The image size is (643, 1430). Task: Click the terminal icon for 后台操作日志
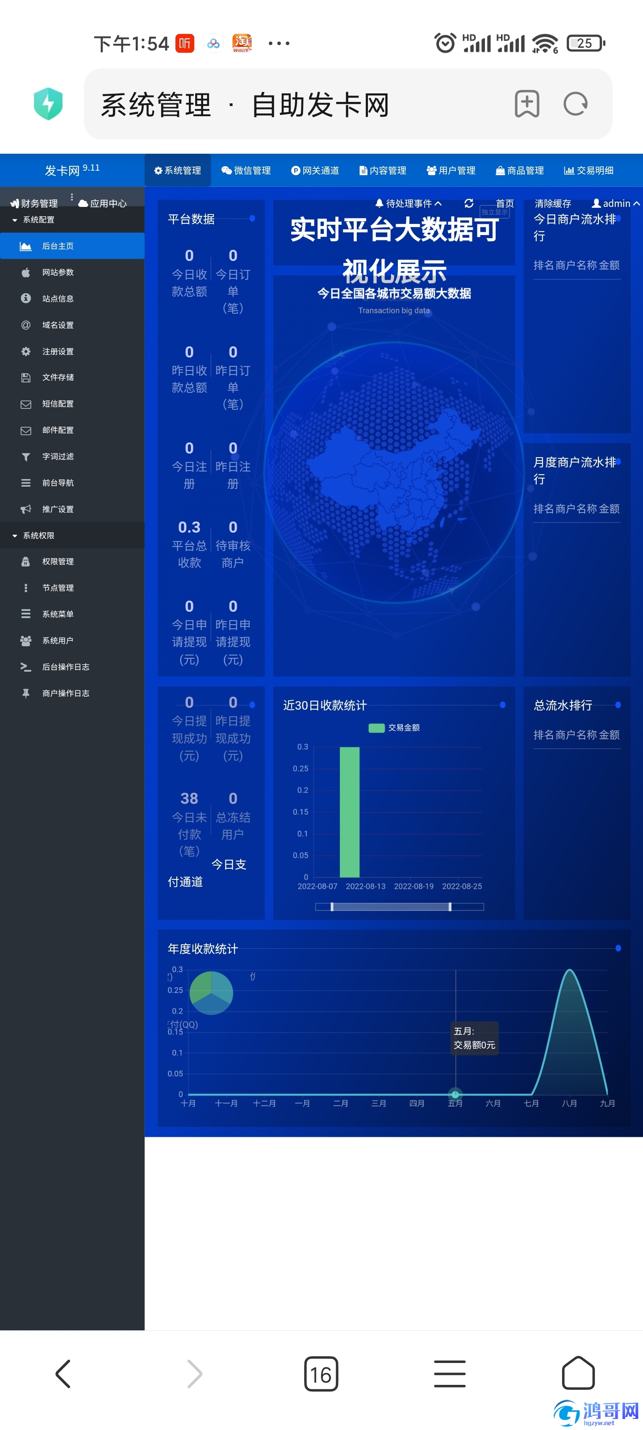[x=25, y=667]
